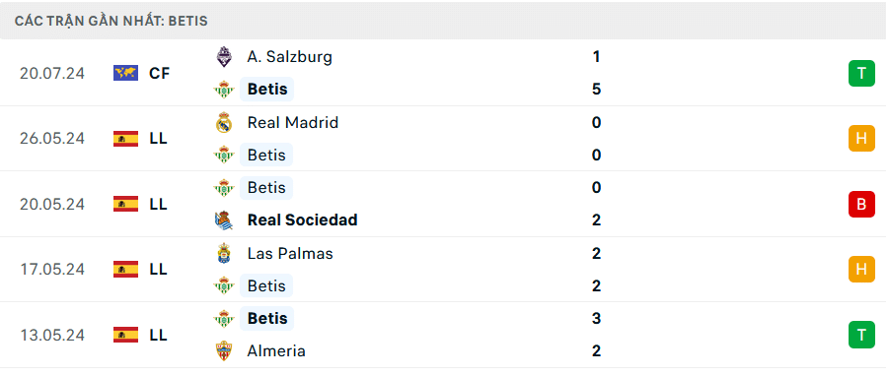Click the red B result badge
Viewport: 889px width, 376px height.
click(861, 204)
